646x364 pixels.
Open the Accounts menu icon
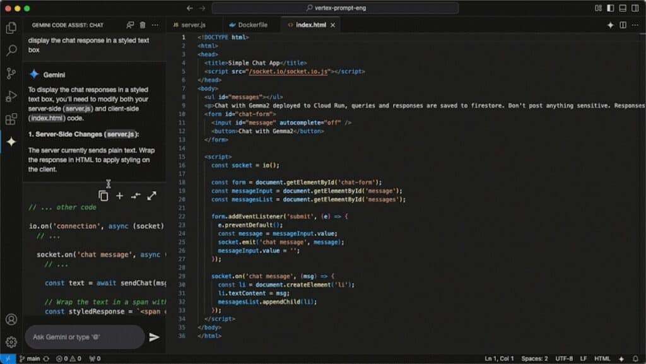coord(11,320)
